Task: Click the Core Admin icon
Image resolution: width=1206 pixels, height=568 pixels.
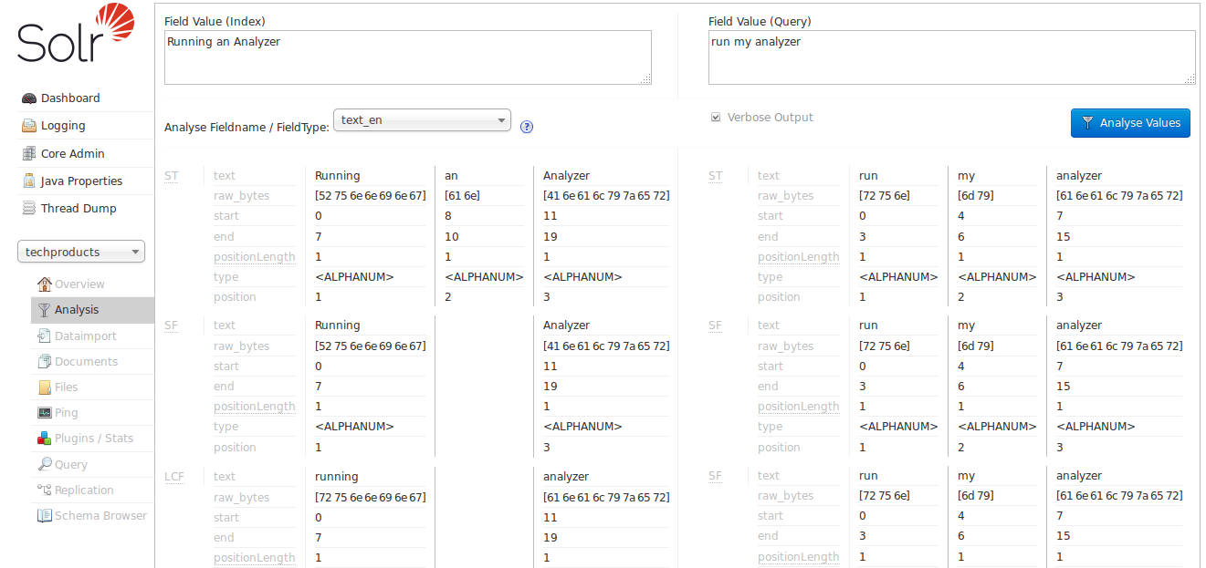Action: coord(29,154)
